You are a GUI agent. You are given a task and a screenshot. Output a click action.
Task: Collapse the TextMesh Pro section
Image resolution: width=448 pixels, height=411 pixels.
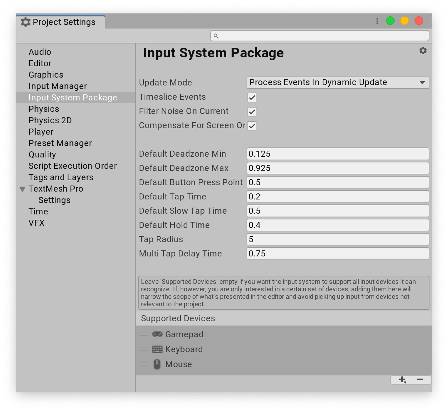(x=22, y=189)
